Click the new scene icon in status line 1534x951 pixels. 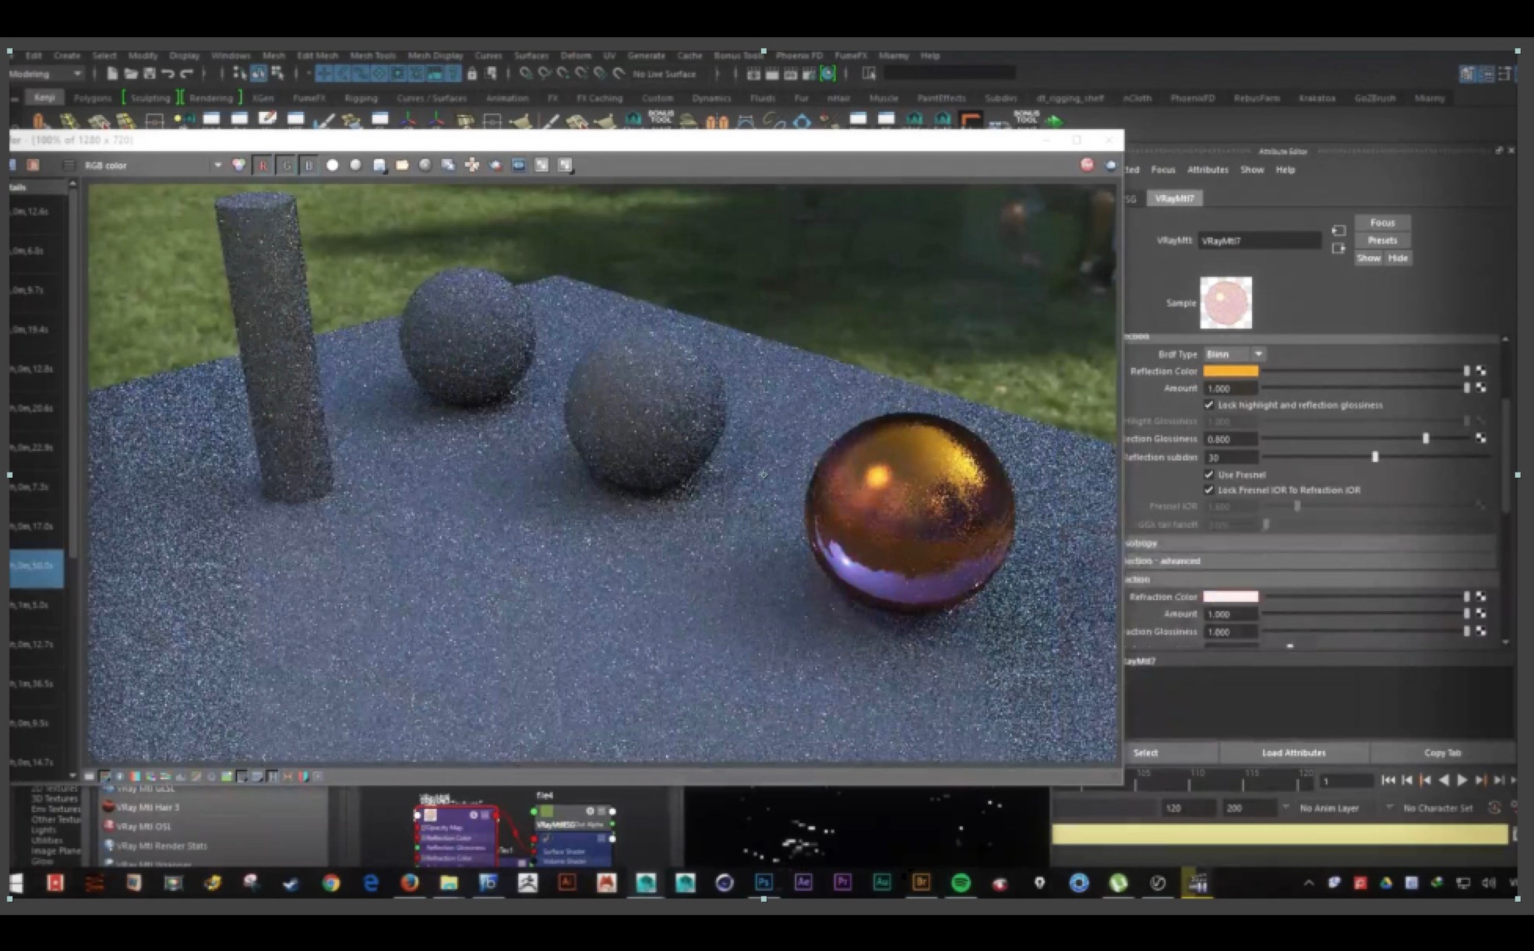(112, 74)
